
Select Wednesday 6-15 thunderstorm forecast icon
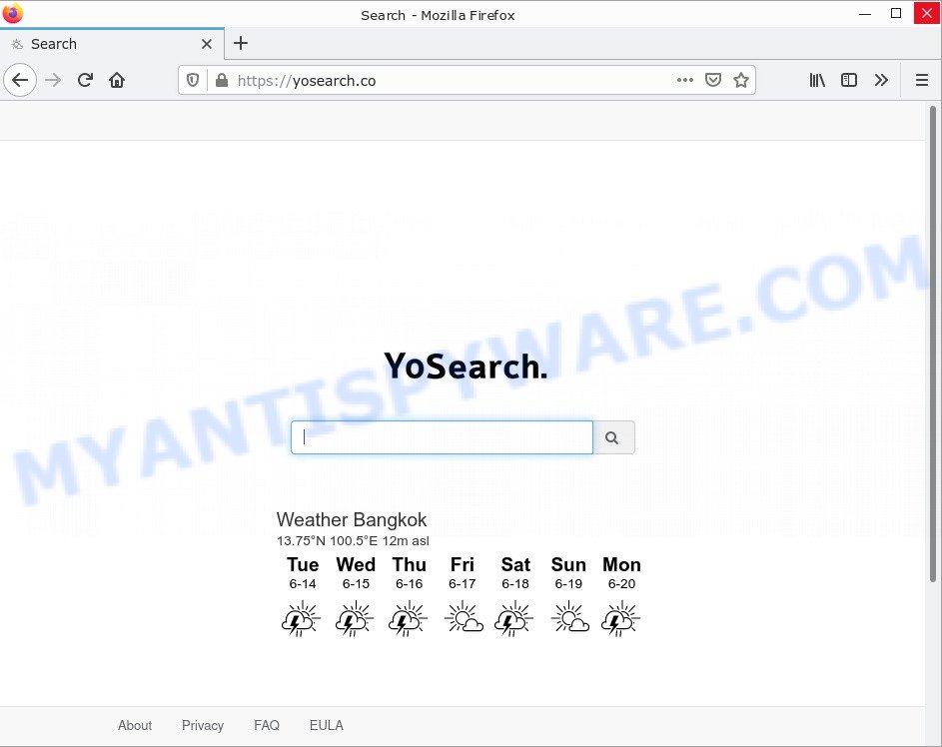coord(355,618)
